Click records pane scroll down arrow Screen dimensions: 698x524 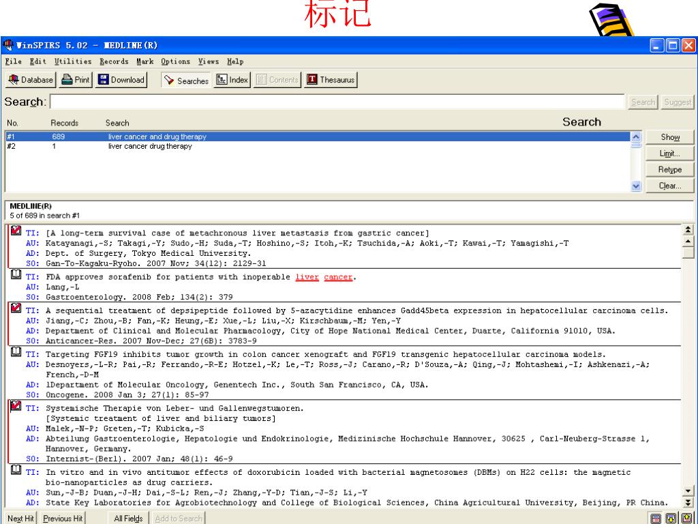pyautogui.click(x=688, y=491)
